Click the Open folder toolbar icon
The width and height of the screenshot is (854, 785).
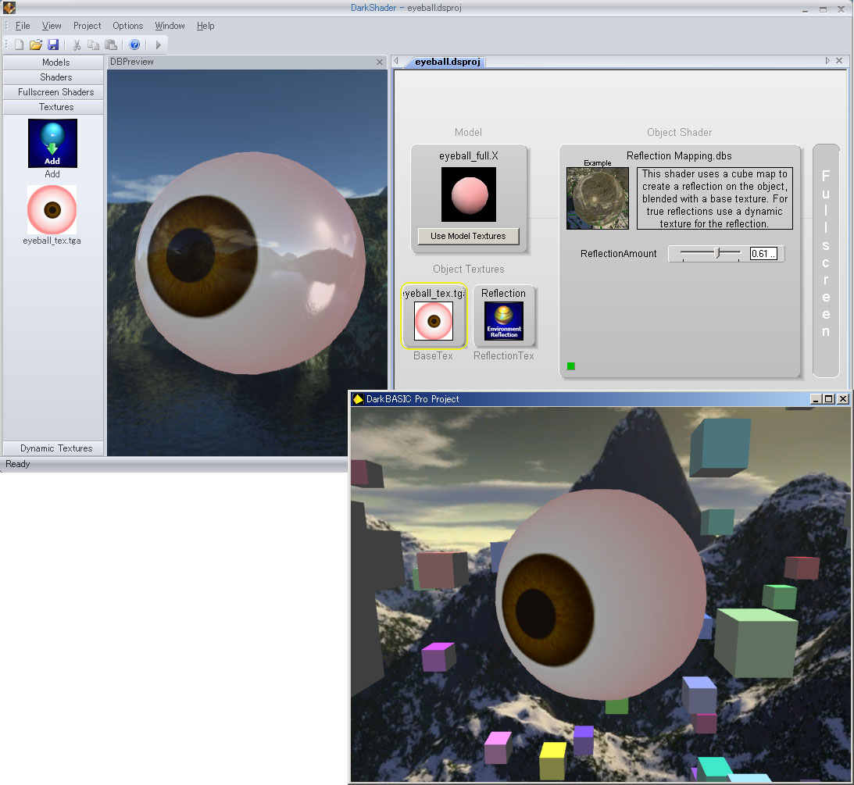(x=36, y=45)
